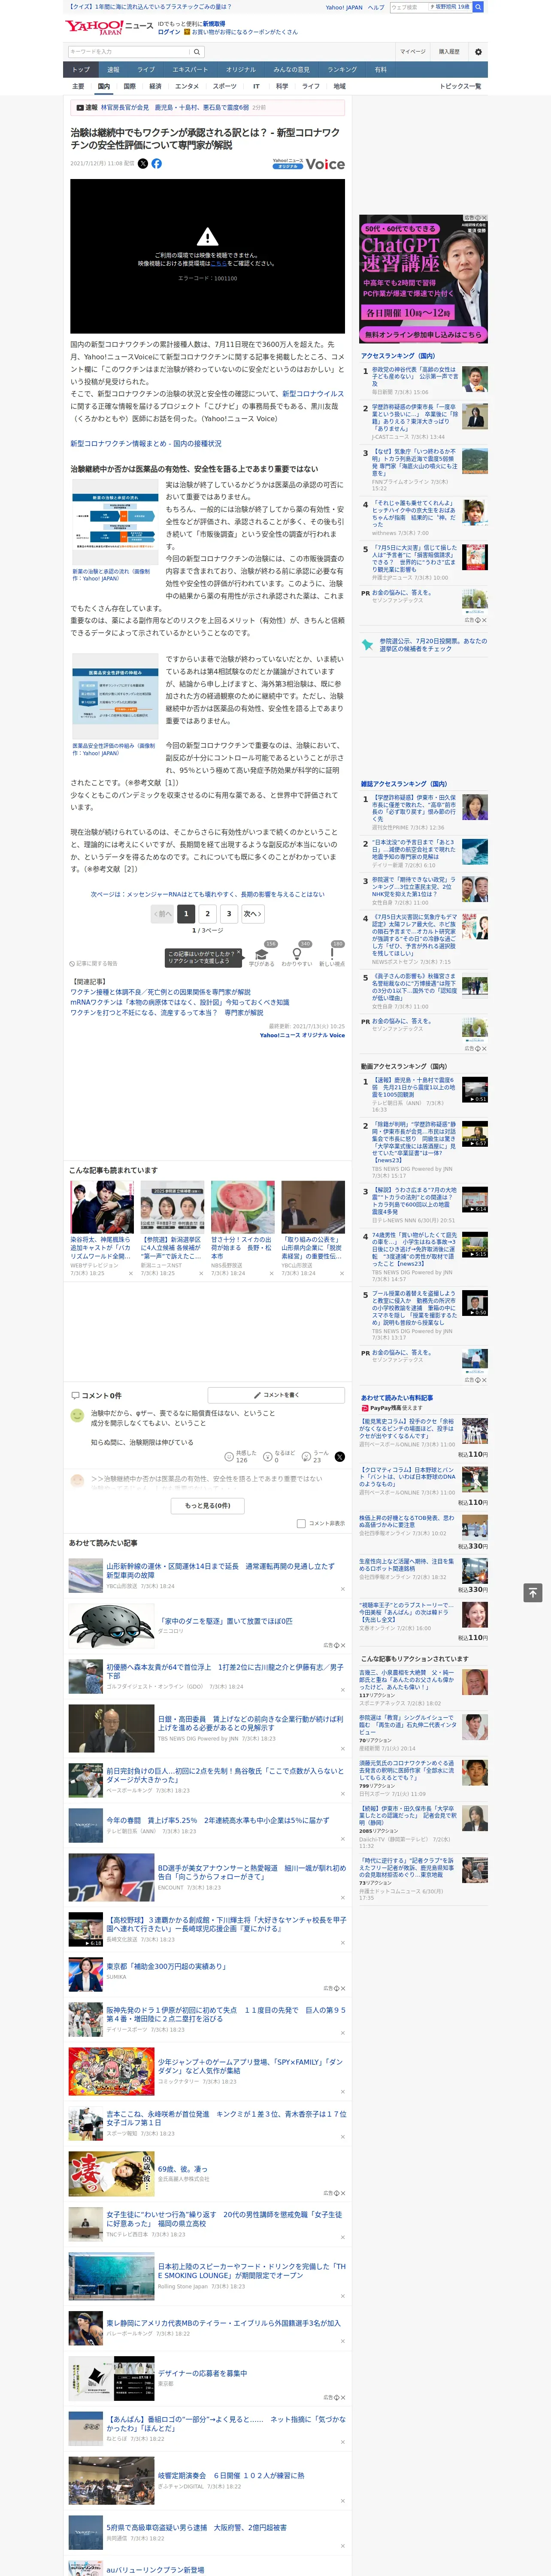551x2576 pixels.
Task: Open the ヘルプ link in header
Action: point(375,7)
